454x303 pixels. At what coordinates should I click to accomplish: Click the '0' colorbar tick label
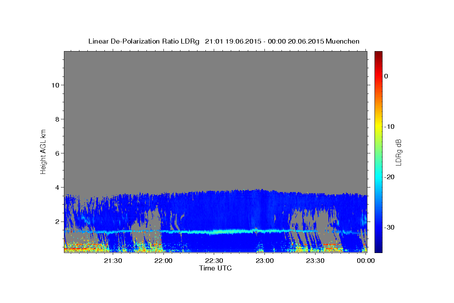[386, 76]
